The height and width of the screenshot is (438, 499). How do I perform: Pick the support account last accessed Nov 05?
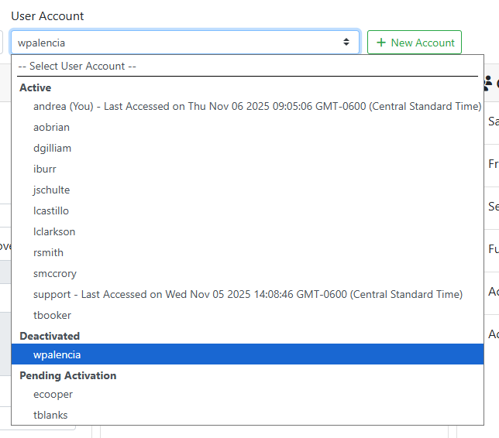pos(248,294)
